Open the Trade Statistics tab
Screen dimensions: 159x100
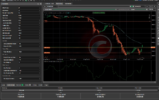click(x=11, y=85)
